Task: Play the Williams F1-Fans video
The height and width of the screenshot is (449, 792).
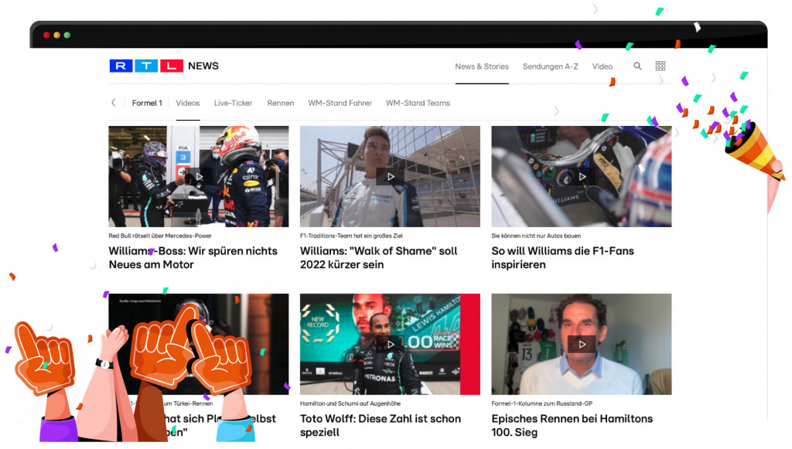Action: click(582, 176)
